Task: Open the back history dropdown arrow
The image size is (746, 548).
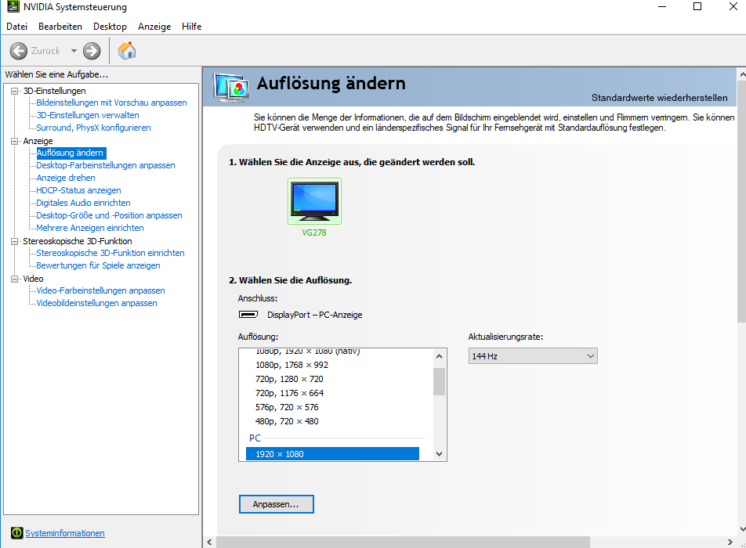Action: (x=74, y=51)
